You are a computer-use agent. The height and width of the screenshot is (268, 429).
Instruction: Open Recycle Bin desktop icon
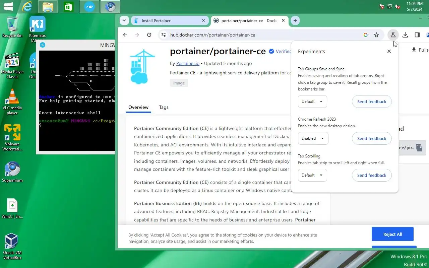pos(12,27)
